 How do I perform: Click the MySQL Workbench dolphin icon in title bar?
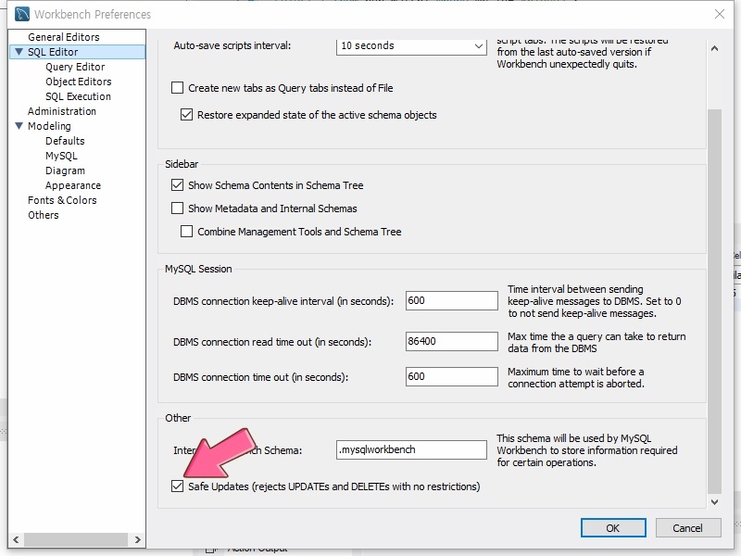click(21, 14)
